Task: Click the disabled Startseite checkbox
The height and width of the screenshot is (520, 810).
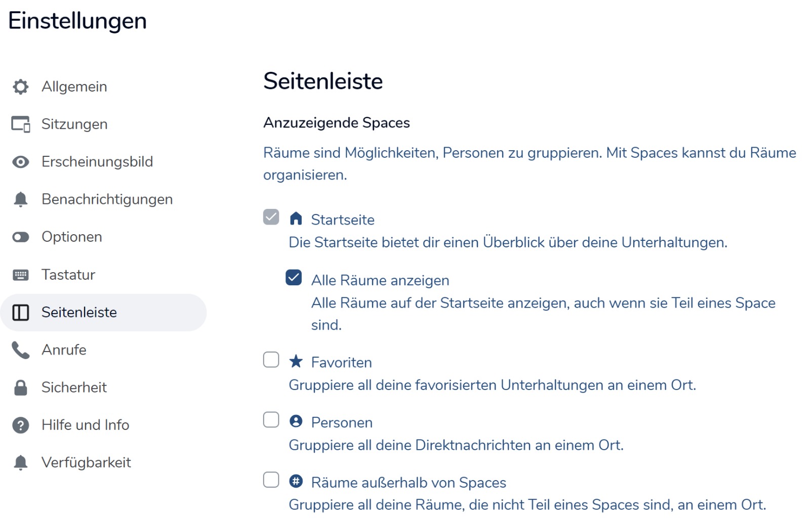Action: 271,217
